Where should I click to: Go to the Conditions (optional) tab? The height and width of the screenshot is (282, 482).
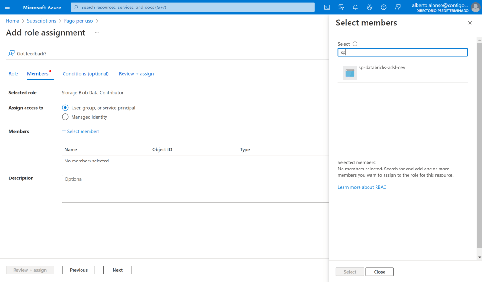point(85,74)
